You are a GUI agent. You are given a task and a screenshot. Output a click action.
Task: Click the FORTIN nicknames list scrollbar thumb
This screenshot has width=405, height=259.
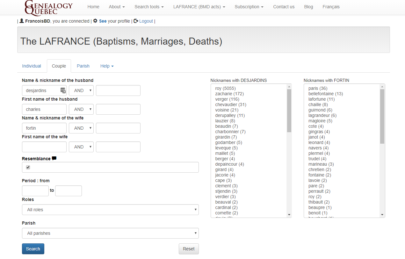(382, 116)
